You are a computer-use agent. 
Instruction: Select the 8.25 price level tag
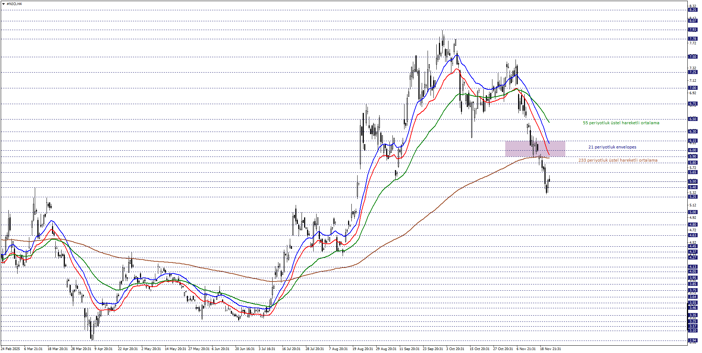coord(692,10)
